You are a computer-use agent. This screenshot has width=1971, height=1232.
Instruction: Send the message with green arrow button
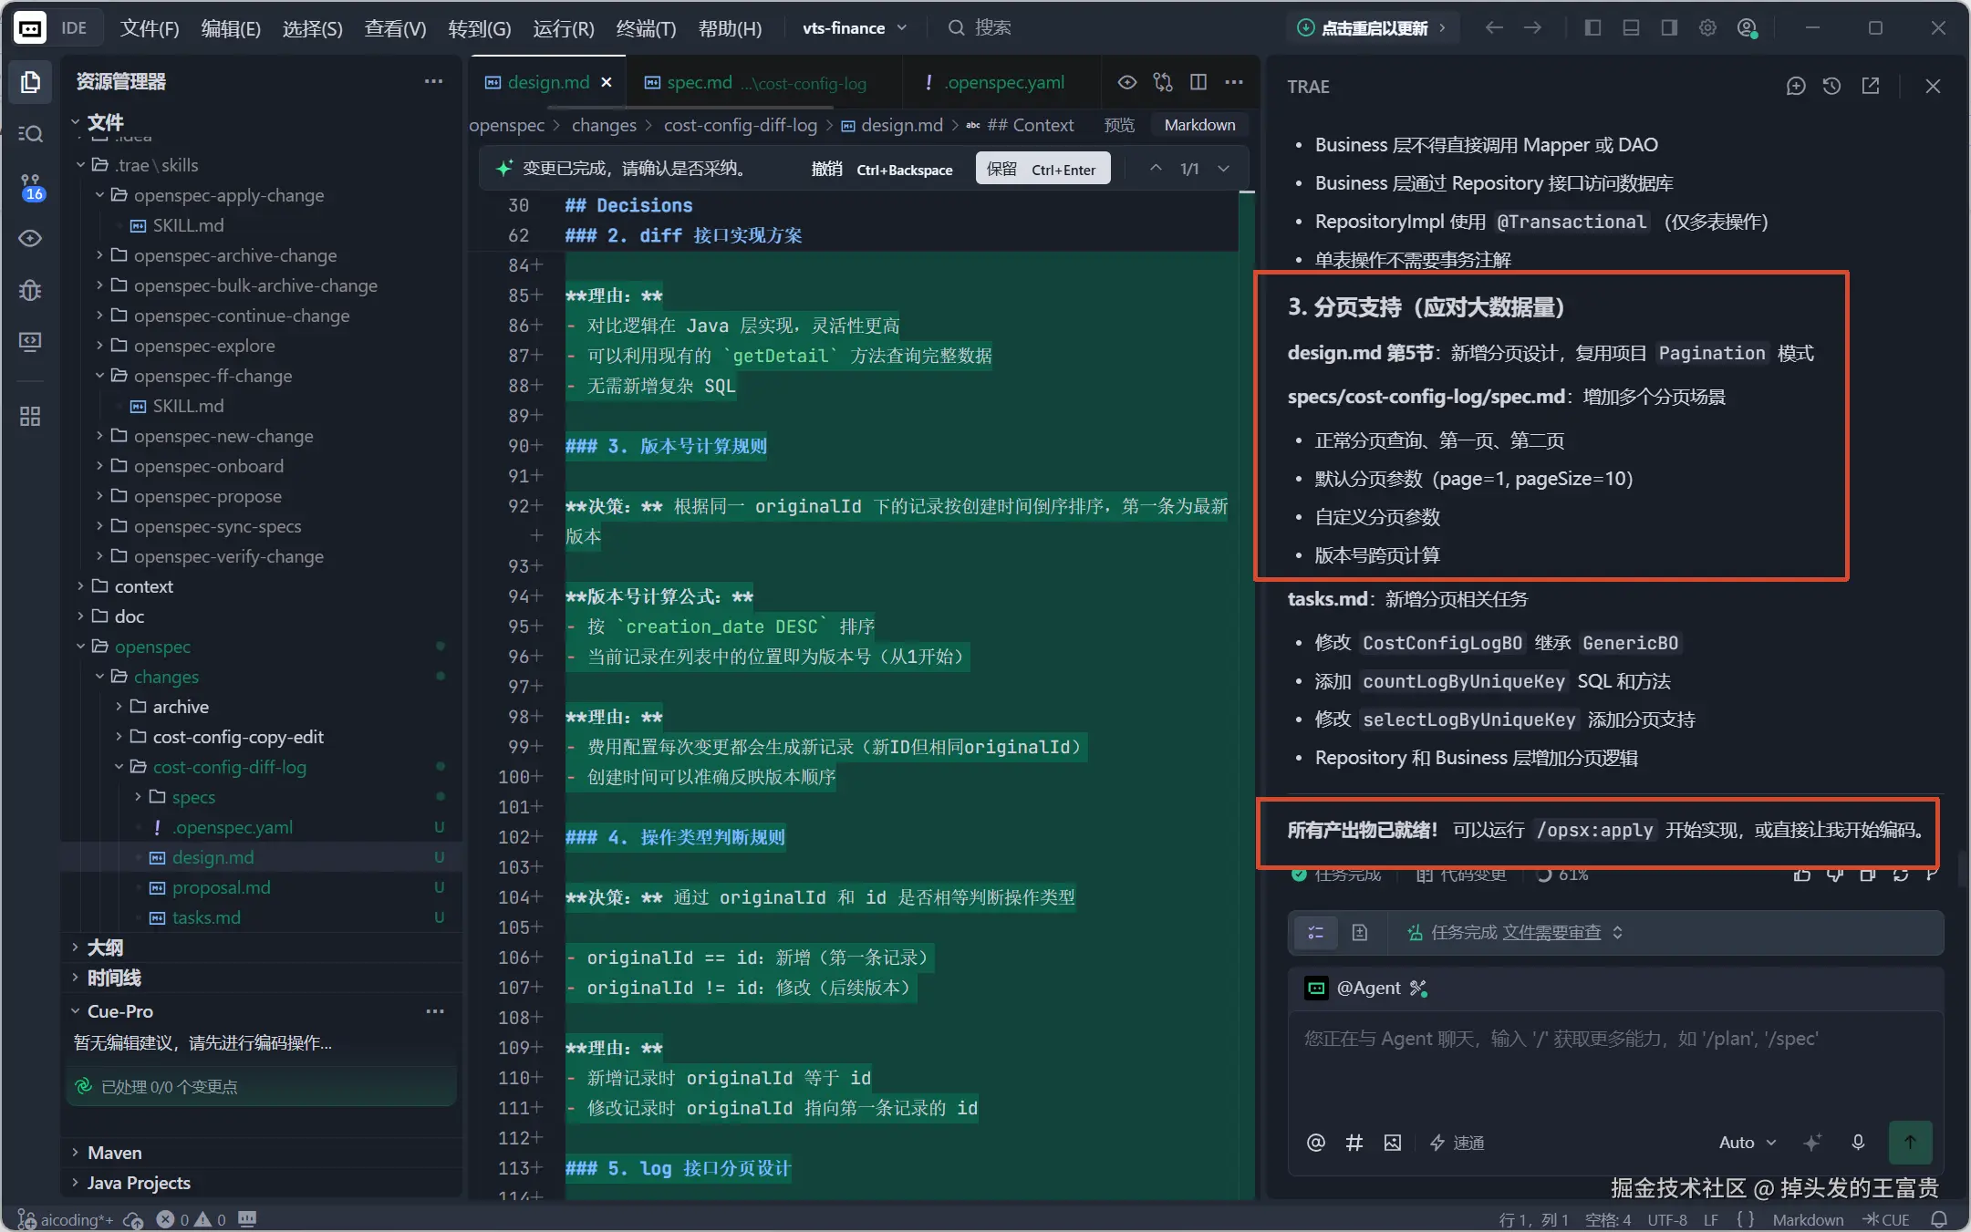pyautogui.click(x=1910, y=1142)
